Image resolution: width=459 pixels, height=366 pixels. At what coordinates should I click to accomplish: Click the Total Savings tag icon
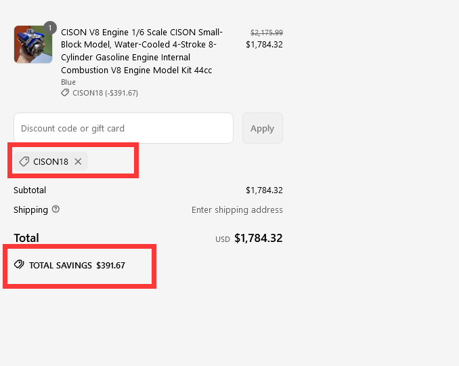[19, 265]
